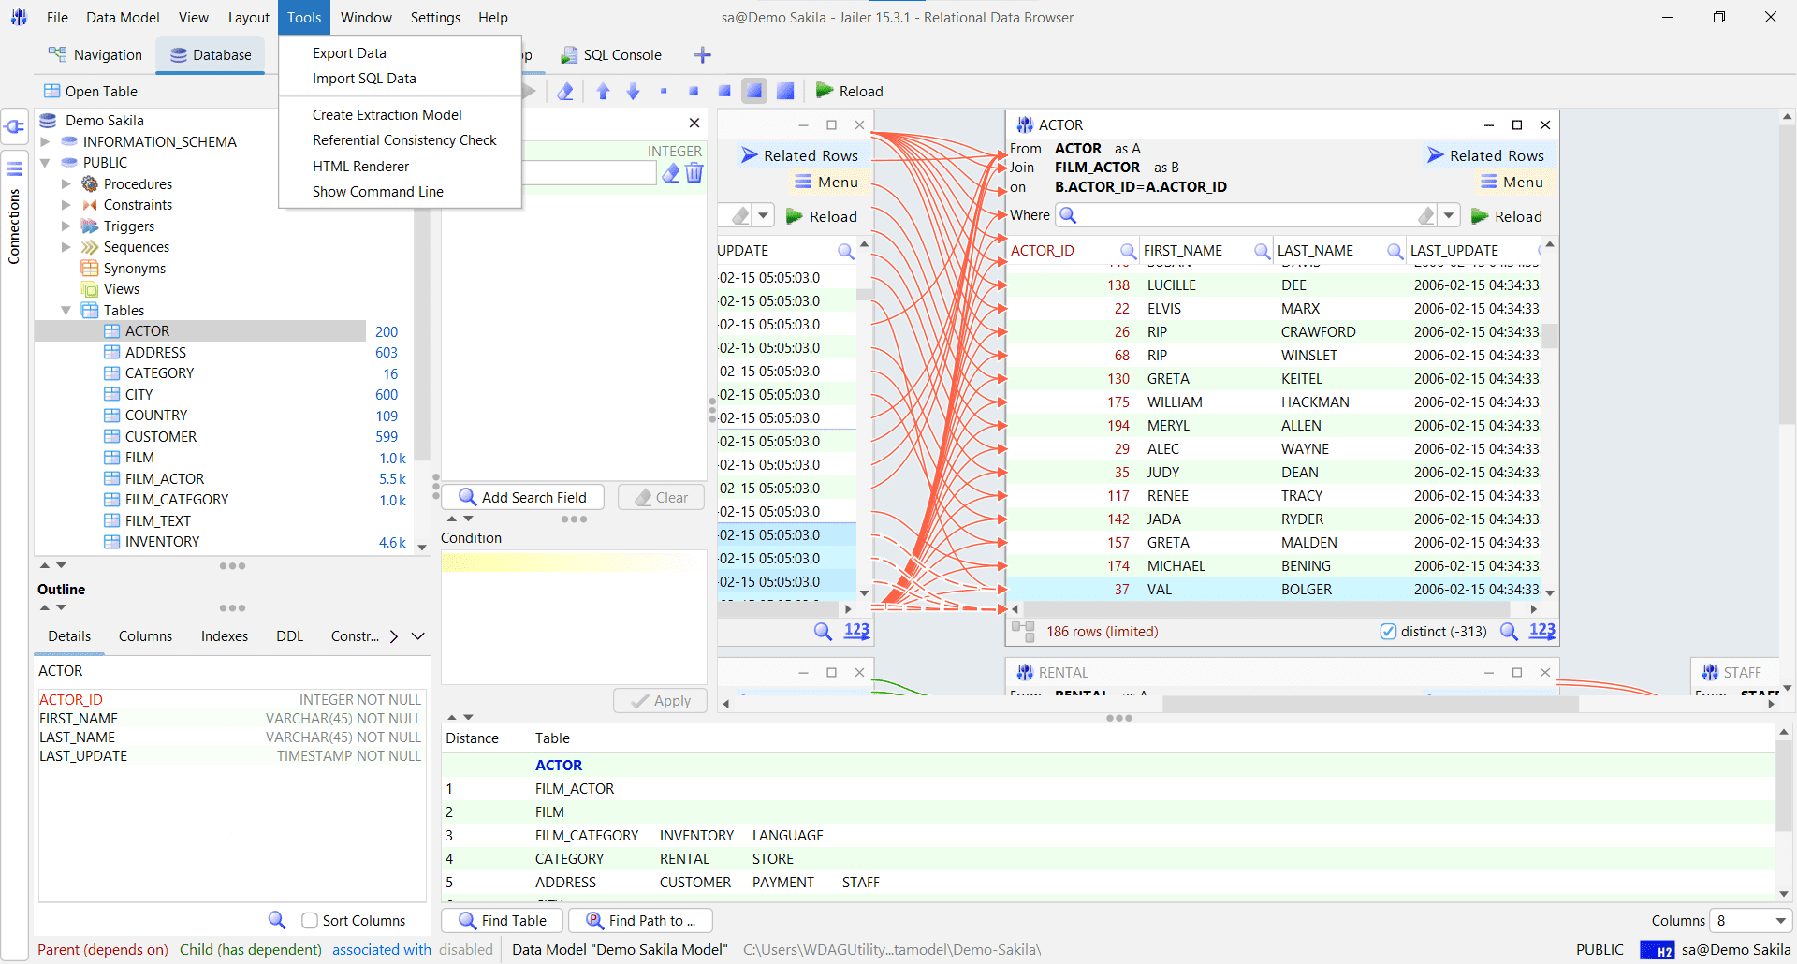Click the magnifier icon next to Sort Columns
This screenshot has height=964, width=1797.
[277, 920]
